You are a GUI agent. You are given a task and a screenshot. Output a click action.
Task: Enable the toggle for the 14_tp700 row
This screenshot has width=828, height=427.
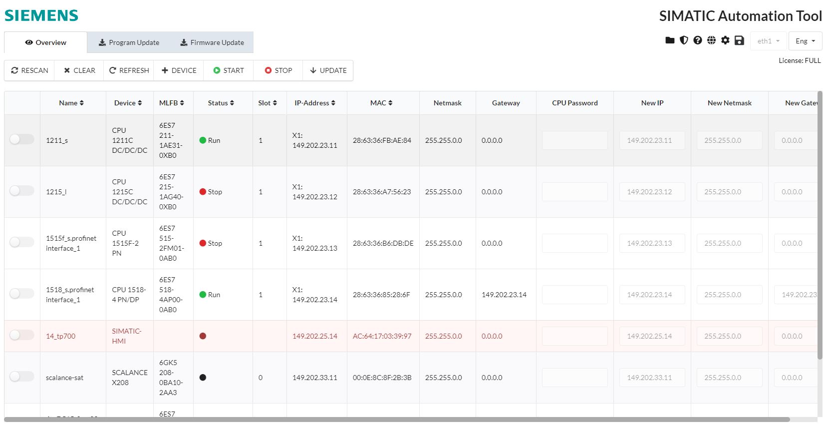click(x=22, y=335)
